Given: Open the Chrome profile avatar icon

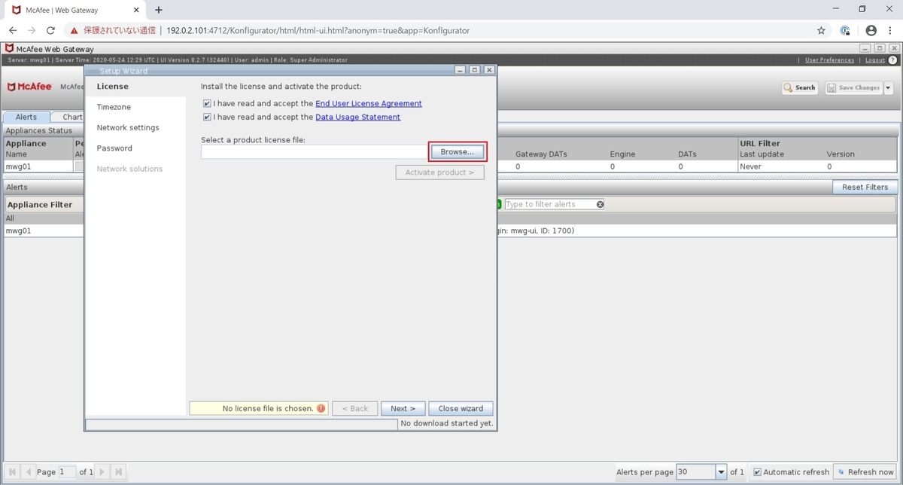Looking at the screenshot, I should (871, 31).
